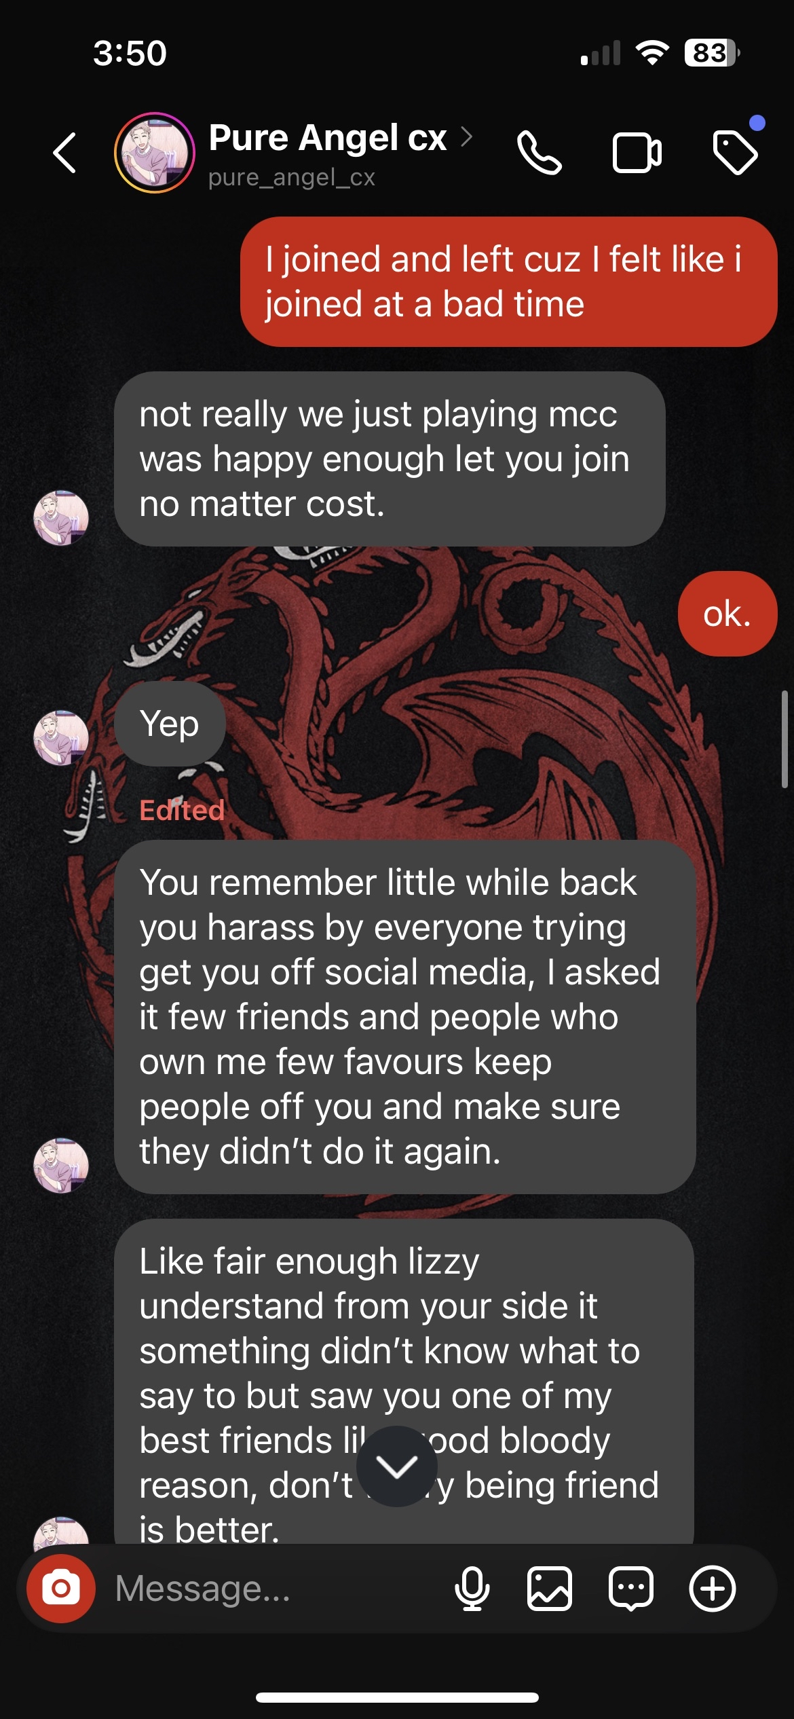Go back using the left arrow
Screen dimensions: 794x1719
point(64,153)
